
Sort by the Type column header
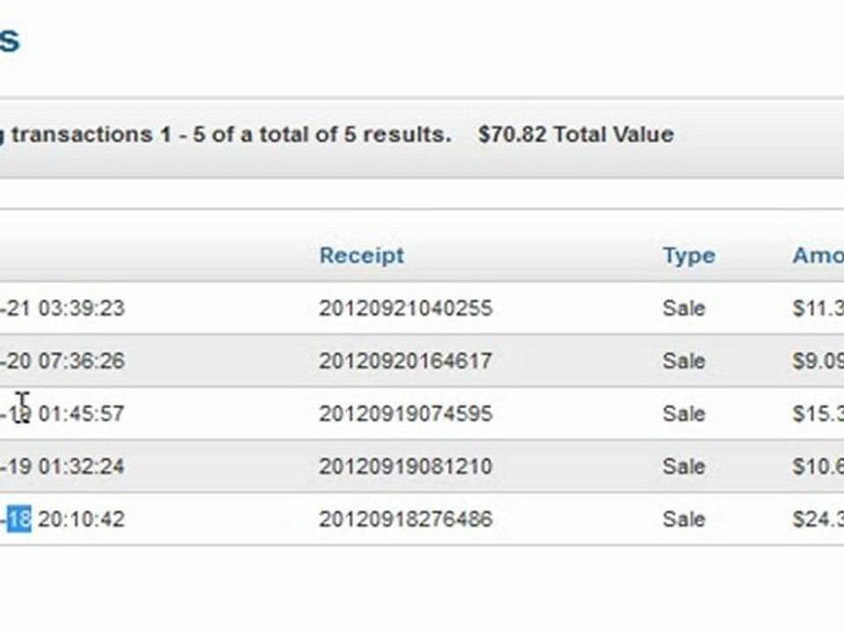pos(689,256)
